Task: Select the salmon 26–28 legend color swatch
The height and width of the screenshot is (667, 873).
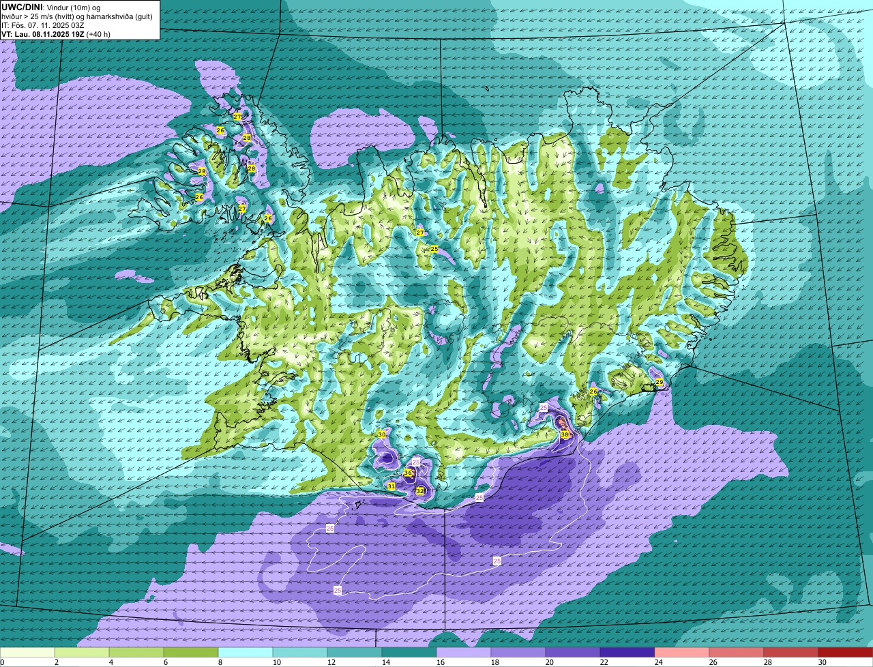Action: (737, 652)
